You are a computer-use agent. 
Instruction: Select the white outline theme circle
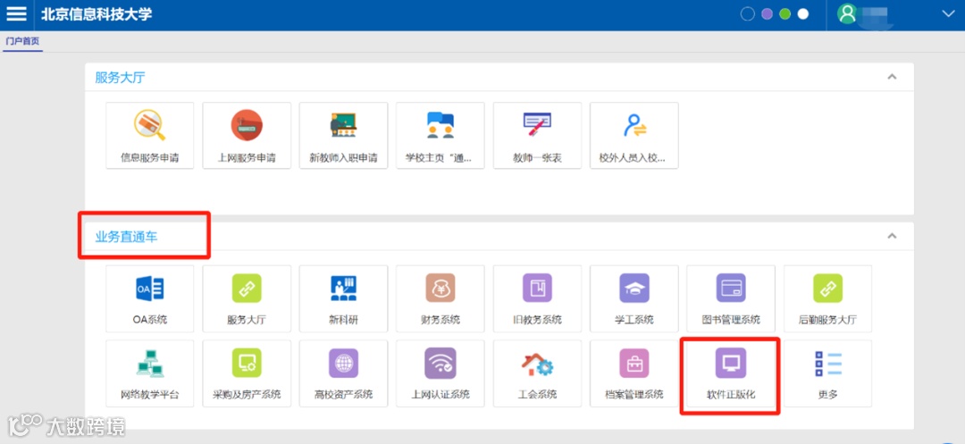(748, 14)
